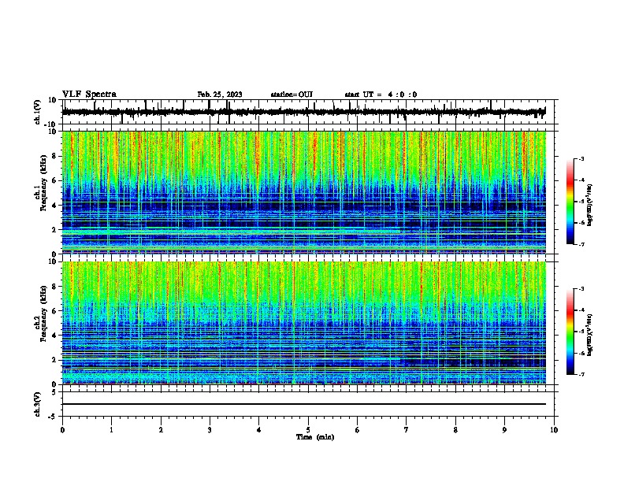
Task: Click the "ch.3(V)" axis label
Action: [37, 404]
